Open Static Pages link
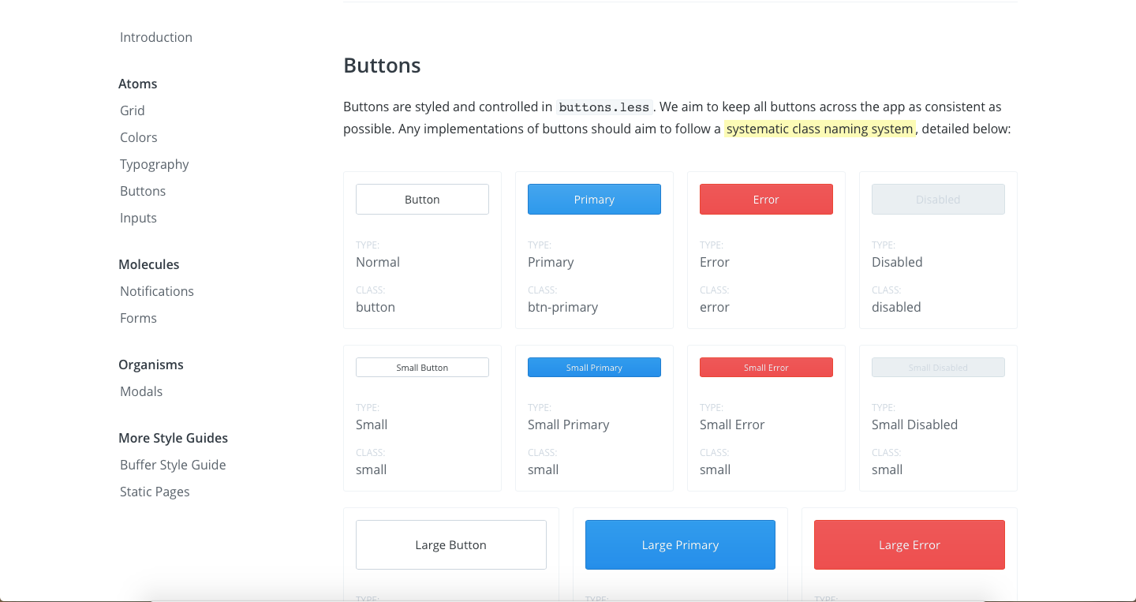 pos(155,492)
